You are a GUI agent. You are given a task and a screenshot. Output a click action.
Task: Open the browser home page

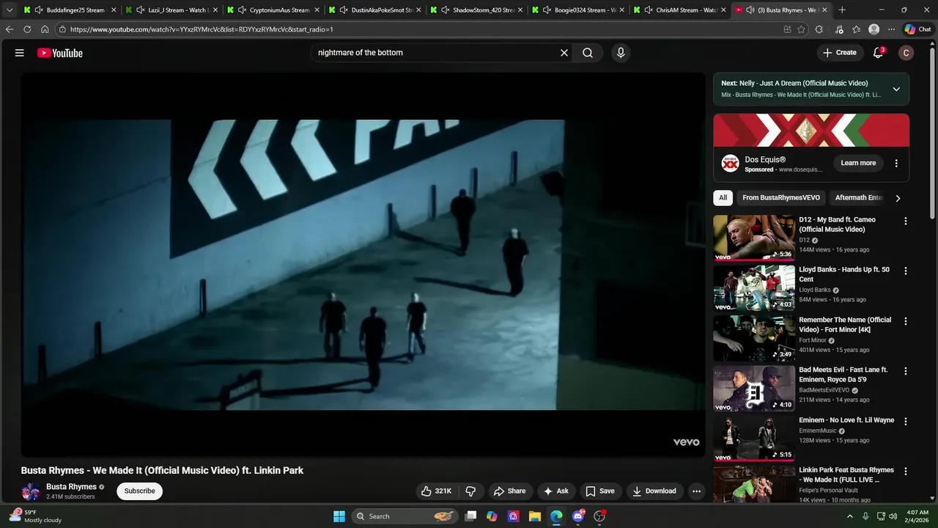click(45, 29)
